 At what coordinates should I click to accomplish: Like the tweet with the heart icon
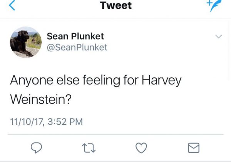coord(141,148)
